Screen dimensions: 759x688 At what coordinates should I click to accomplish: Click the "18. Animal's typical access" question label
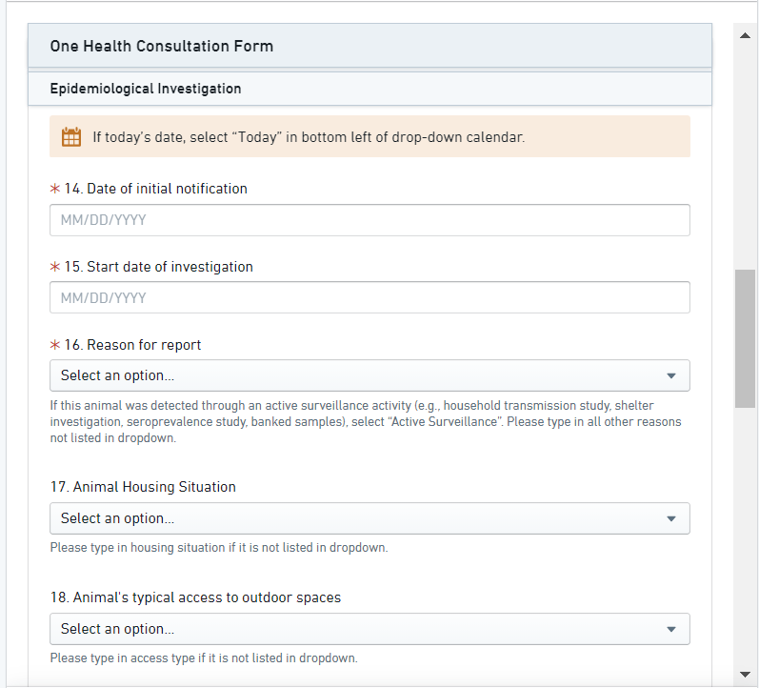(x=195, y=597)
